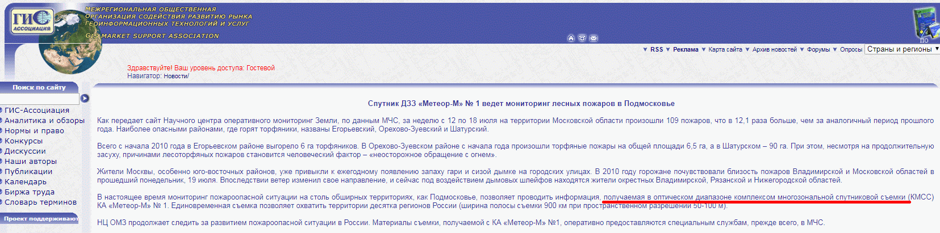Click the Поиск по сайту panel header
The height and width of the screenshot is (233, 940).
point(39,87)
